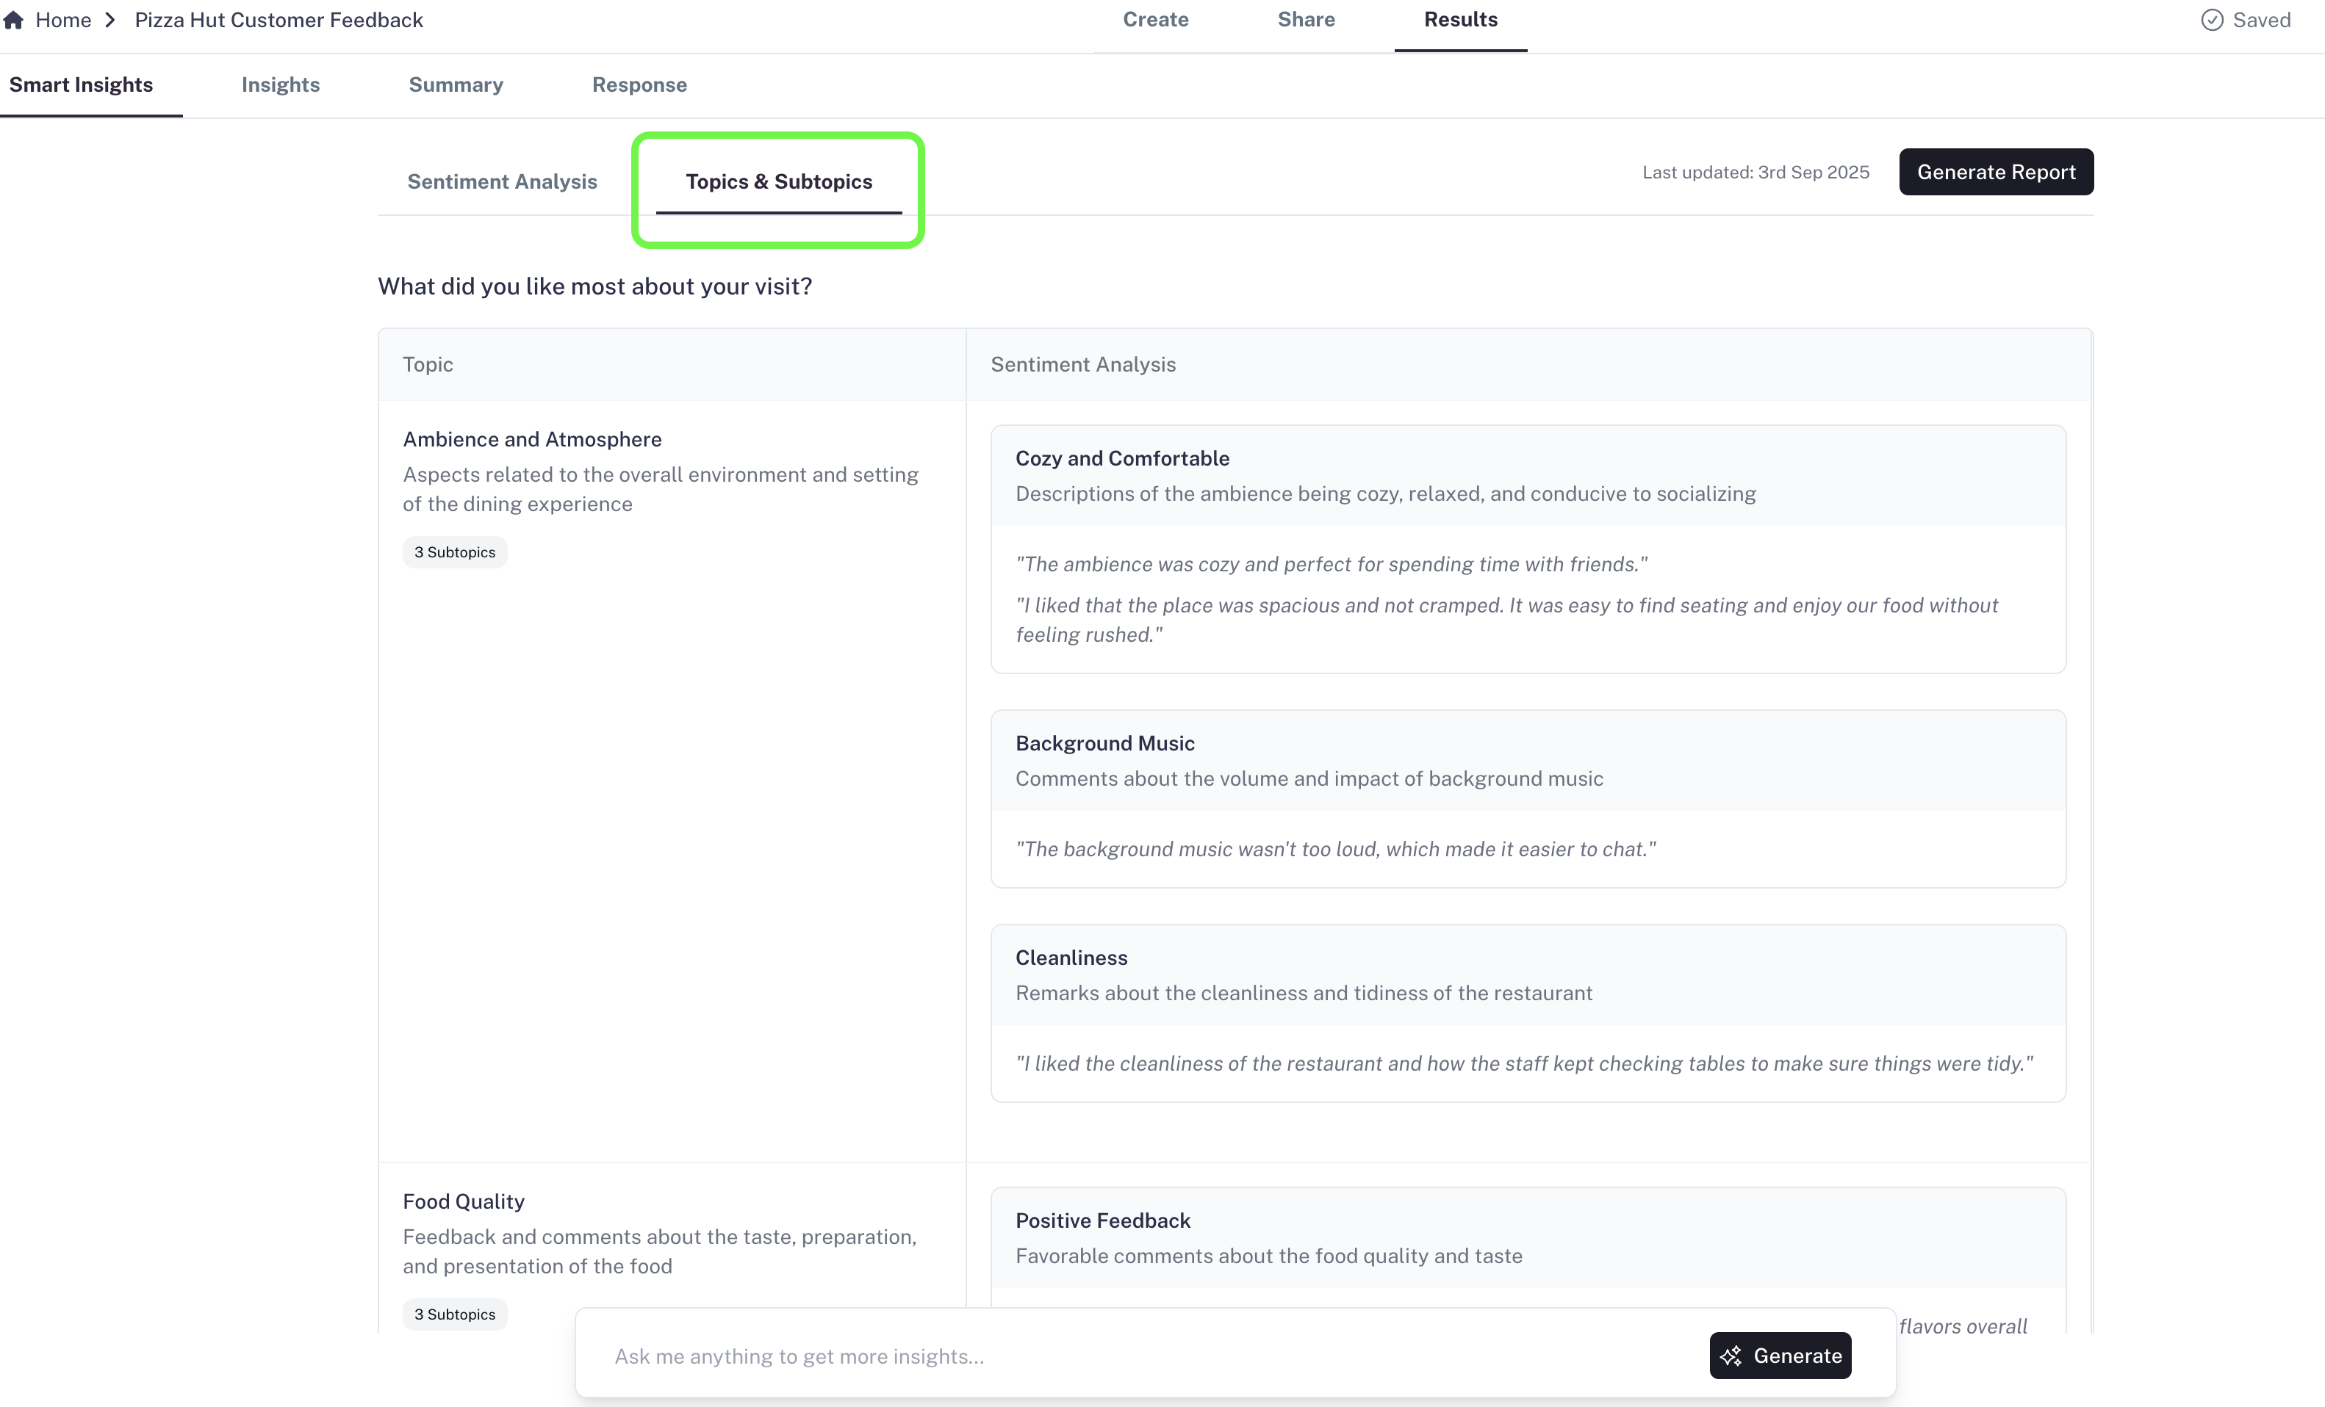Switch to the Share tab

(x=1306, y=20)
